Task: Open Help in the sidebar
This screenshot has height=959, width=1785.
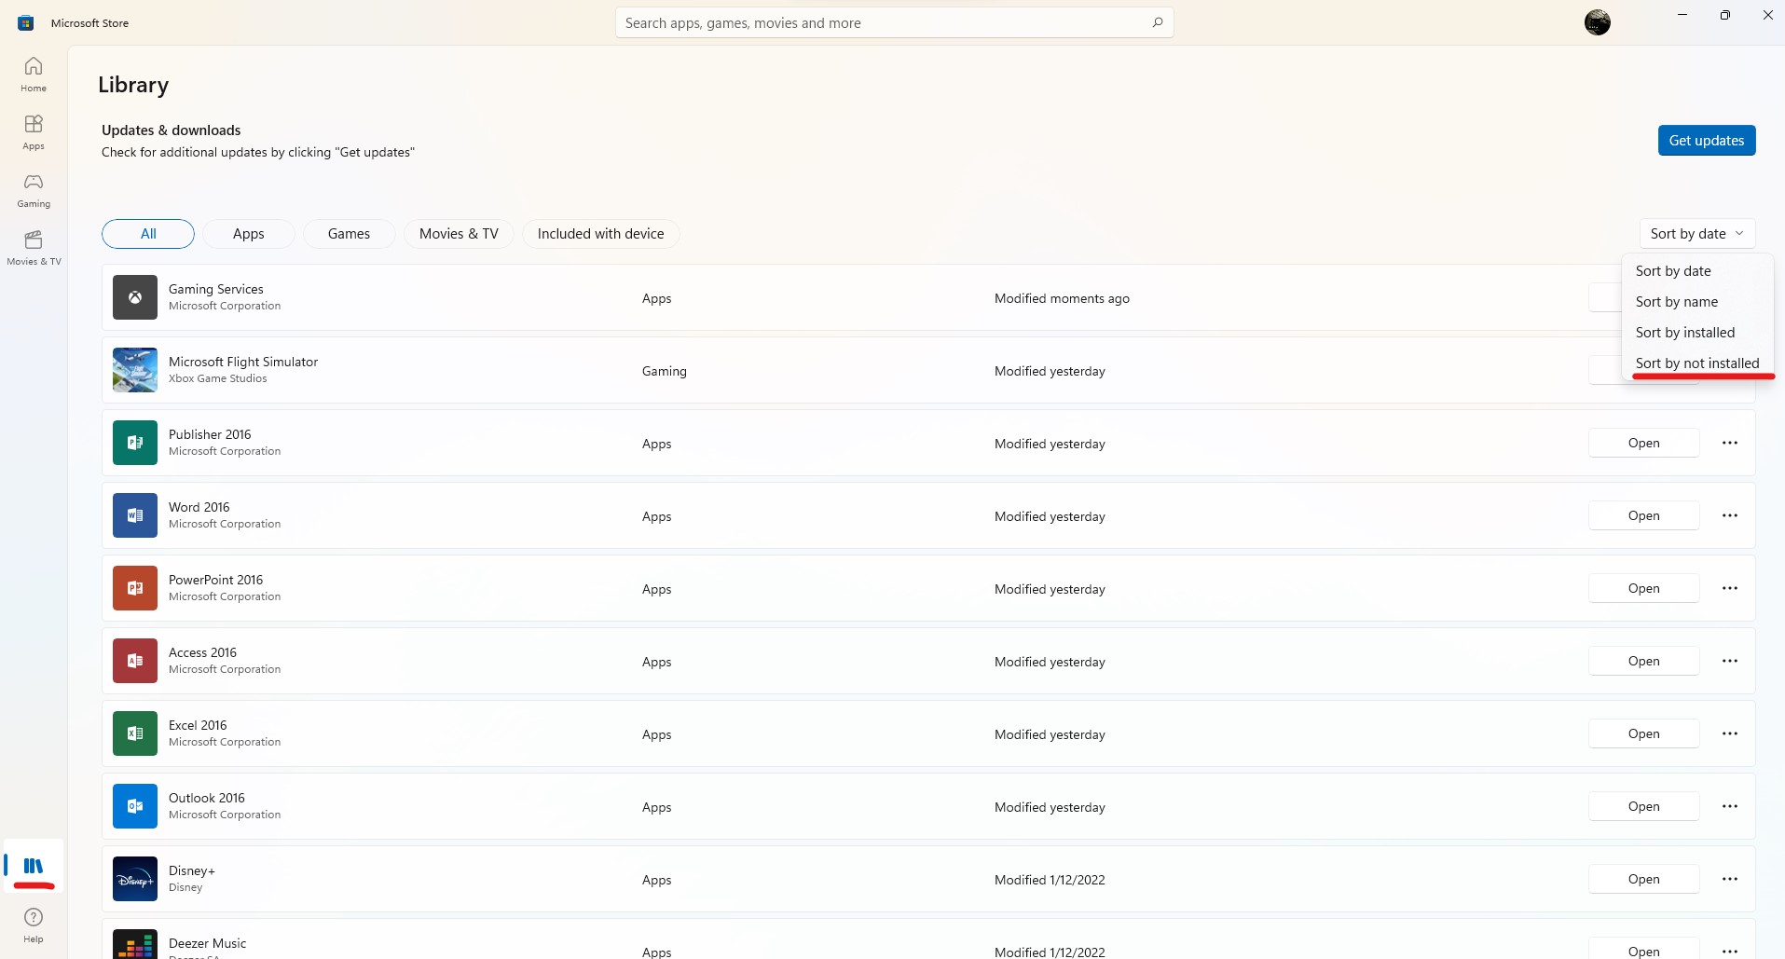Action: (x=34, y=925)
